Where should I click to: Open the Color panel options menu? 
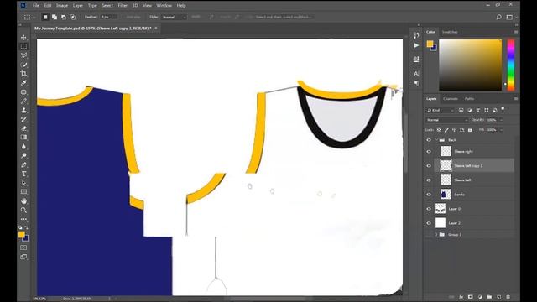click(516, 32)
